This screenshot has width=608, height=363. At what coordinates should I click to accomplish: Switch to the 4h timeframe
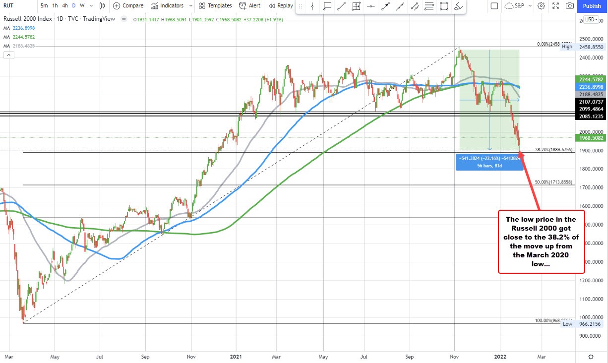pos(64,6)
